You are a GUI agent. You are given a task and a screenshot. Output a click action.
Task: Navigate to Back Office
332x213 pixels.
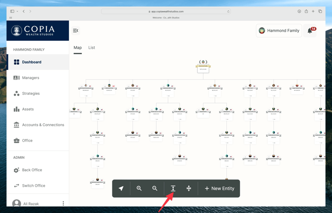32,170
